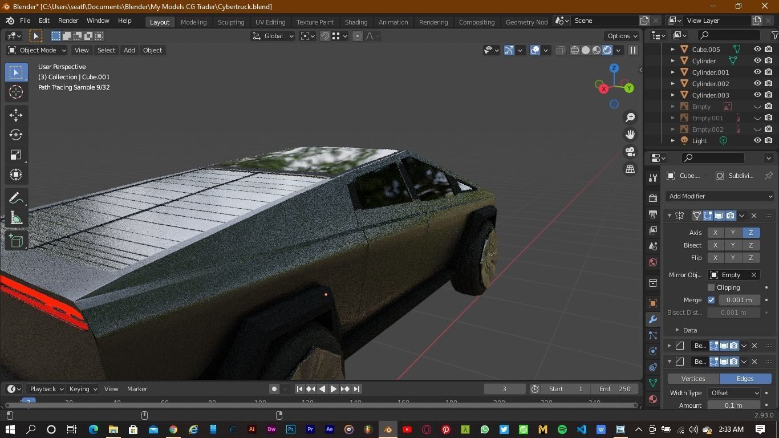Select the Measure tool
The image size is (779, 438).
point(16,218)
